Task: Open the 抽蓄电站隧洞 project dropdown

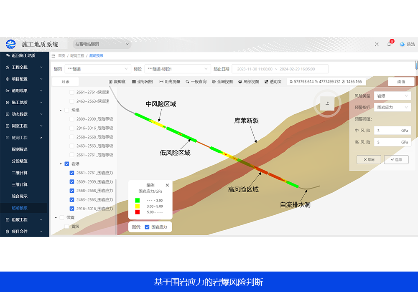Action: [x=102, y=44]
